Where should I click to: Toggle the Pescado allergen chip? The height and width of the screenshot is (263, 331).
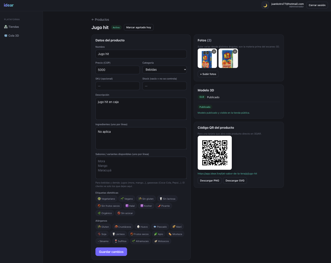tap(160, 227)
